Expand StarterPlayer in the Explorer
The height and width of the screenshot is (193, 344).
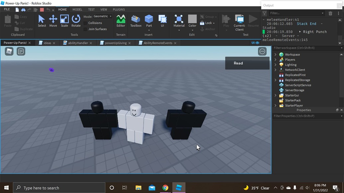coord(275,105)
